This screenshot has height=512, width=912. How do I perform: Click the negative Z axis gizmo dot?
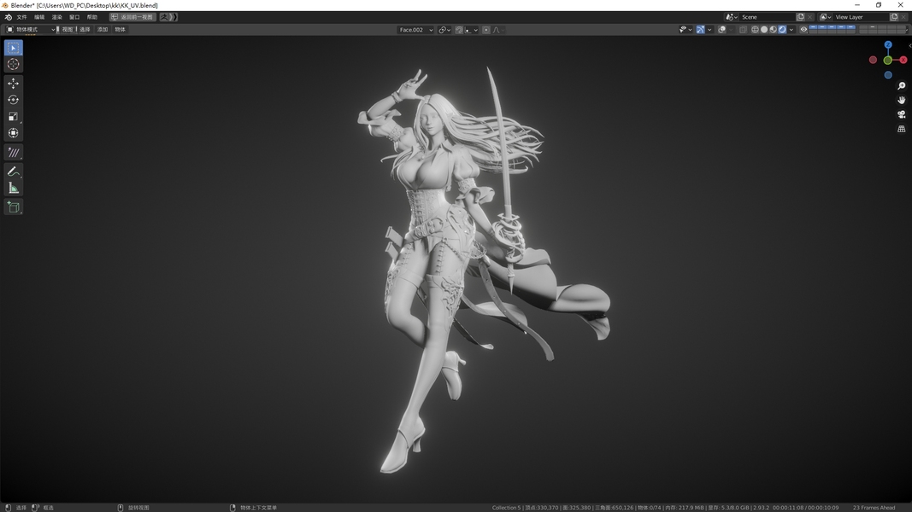point(888,75)
